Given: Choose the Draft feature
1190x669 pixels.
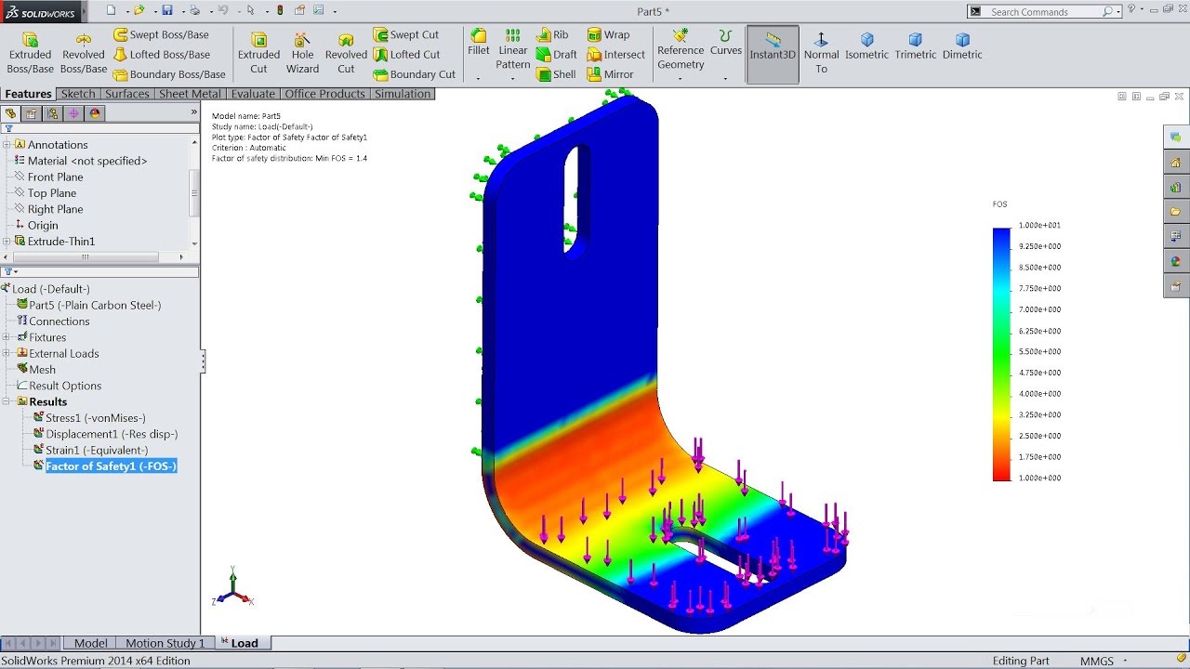Looking at the screenshot, I should pos(556,54).
